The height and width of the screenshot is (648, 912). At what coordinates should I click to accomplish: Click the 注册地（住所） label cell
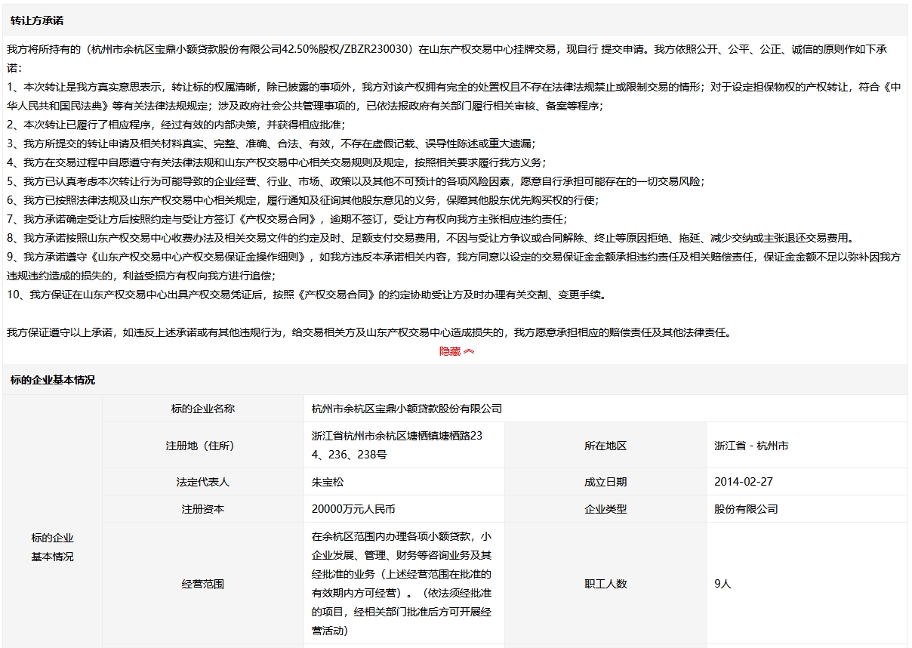click(x=203, y=446)
